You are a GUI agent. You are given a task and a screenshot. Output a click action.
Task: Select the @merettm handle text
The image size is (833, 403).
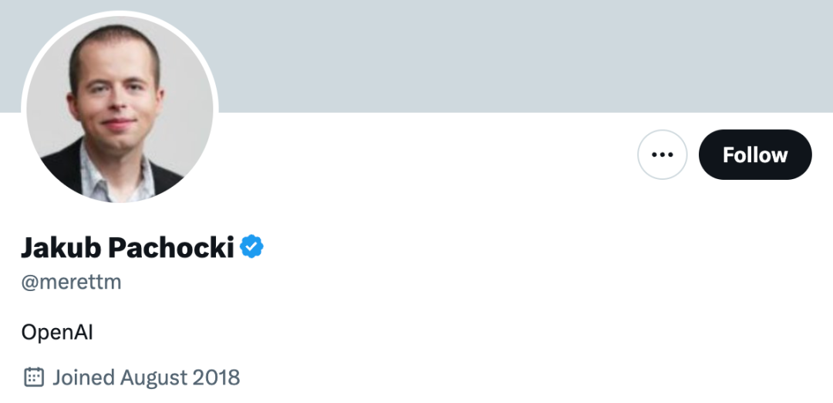click(71, 283)
